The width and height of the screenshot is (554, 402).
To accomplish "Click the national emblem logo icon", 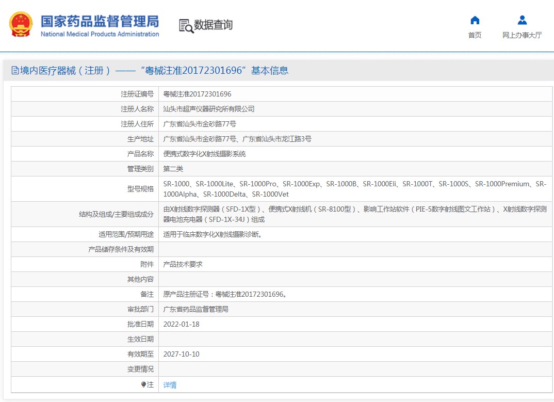I will point(21,24).
